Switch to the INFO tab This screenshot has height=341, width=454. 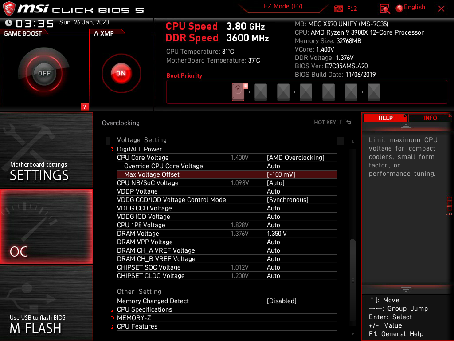pyautogui.click(x=430, y=118)
